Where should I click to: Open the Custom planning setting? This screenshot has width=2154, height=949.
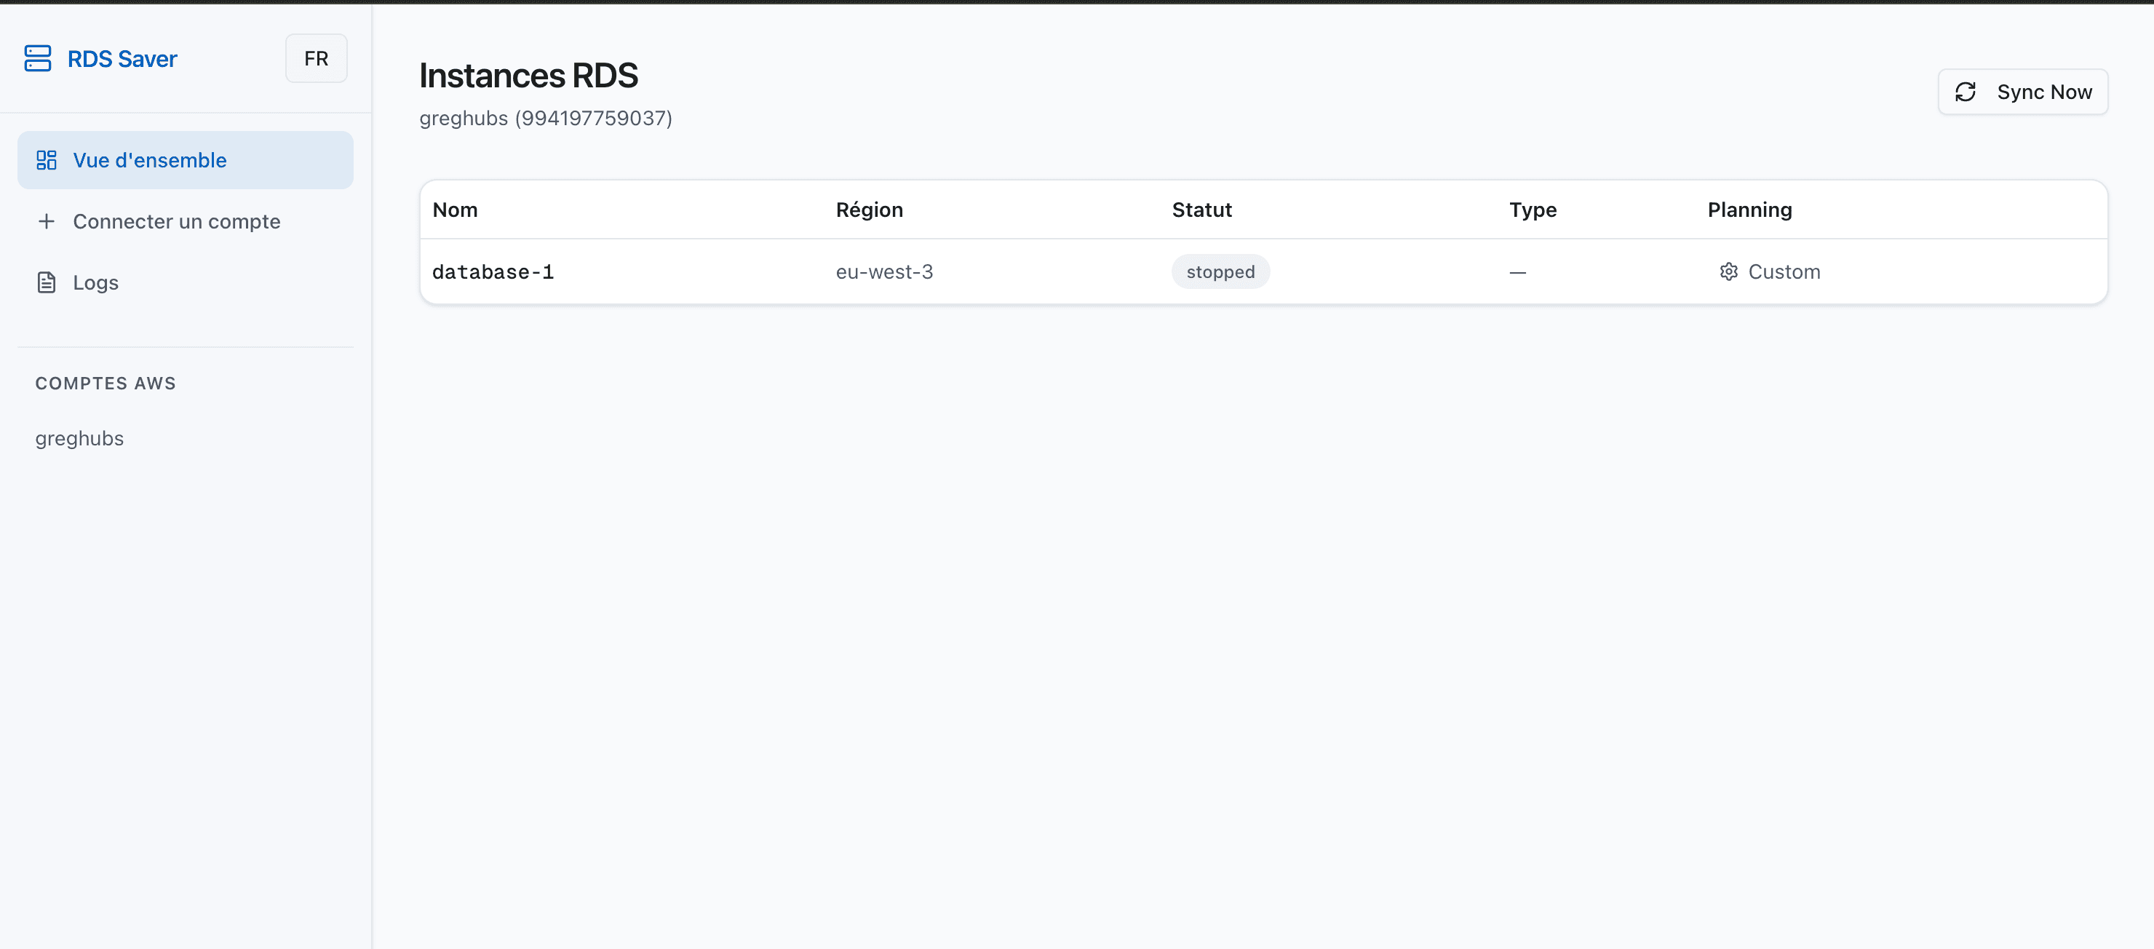[x=1769, y=271]
